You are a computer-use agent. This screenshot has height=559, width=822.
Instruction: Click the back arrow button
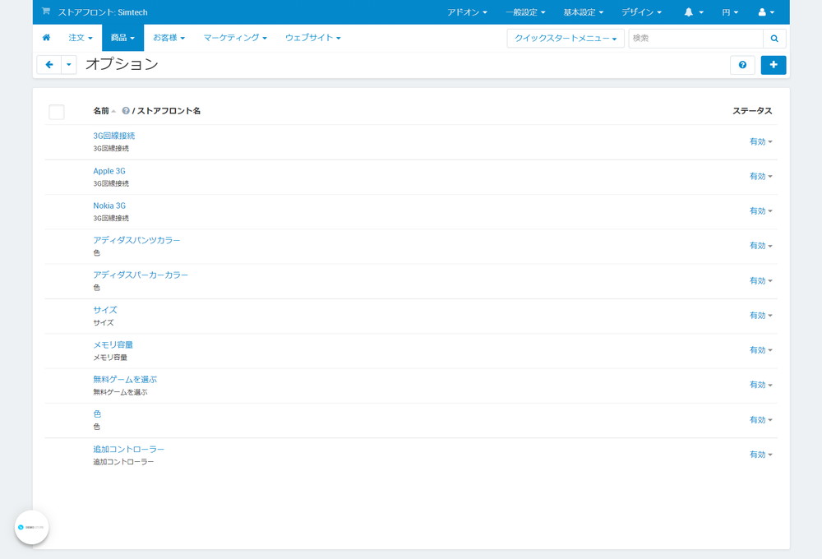(x=49, y=65)
